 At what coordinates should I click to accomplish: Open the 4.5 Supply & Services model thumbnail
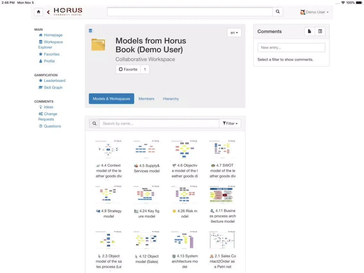click(x=146, y=149)
